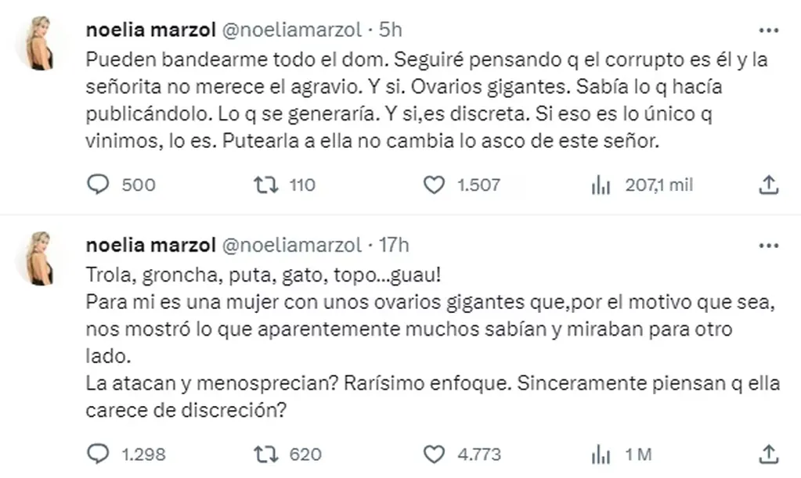Open the more options menu on the bottom tweet

pos(767,244)
